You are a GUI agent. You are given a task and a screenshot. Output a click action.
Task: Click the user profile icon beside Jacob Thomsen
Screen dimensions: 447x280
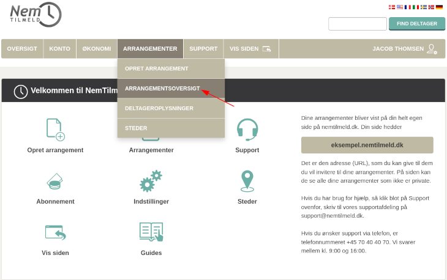[432, 49]
